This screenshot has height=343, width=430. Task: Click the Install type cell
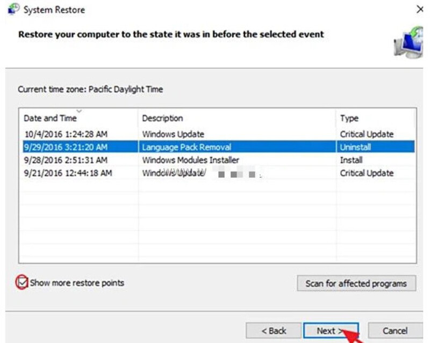(x=352, y=160)
